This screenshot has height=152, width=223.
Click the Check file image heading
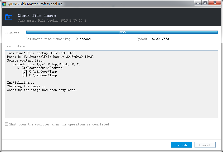pos(37,16)
